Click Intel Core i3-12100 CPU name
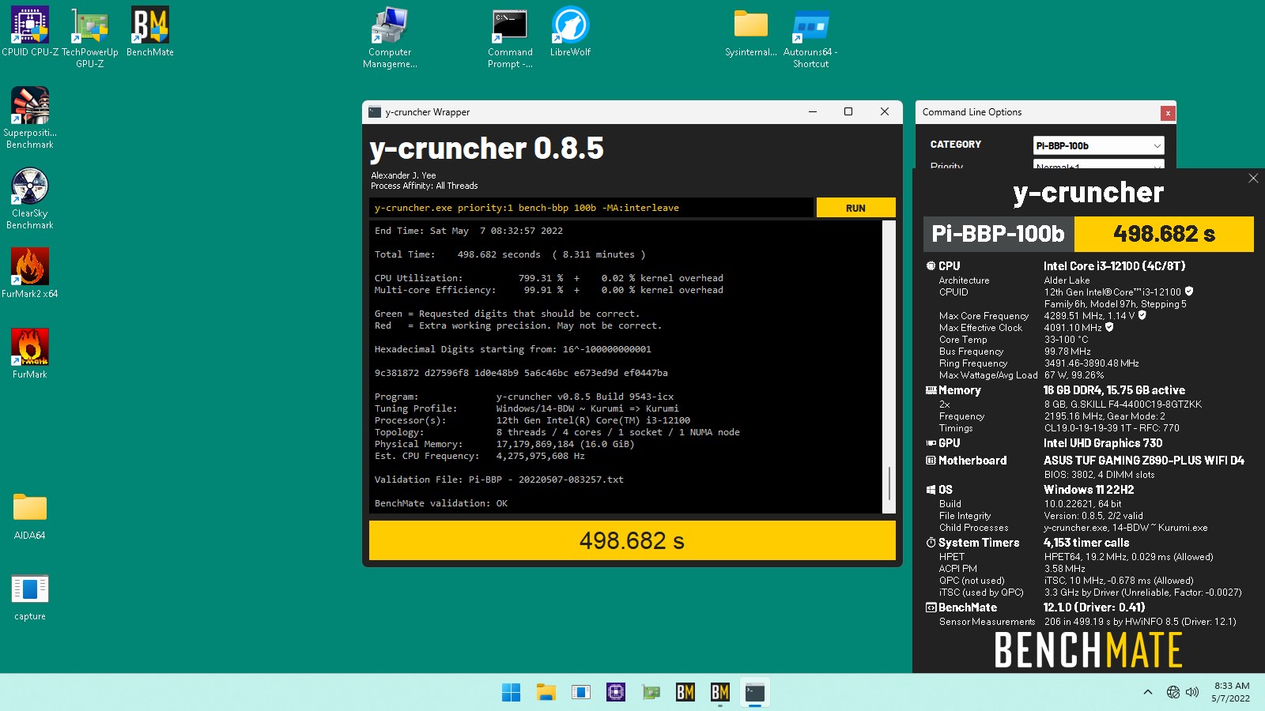Image resolution: width=1265 pixels, height=711 pixels. [1114, 266]
